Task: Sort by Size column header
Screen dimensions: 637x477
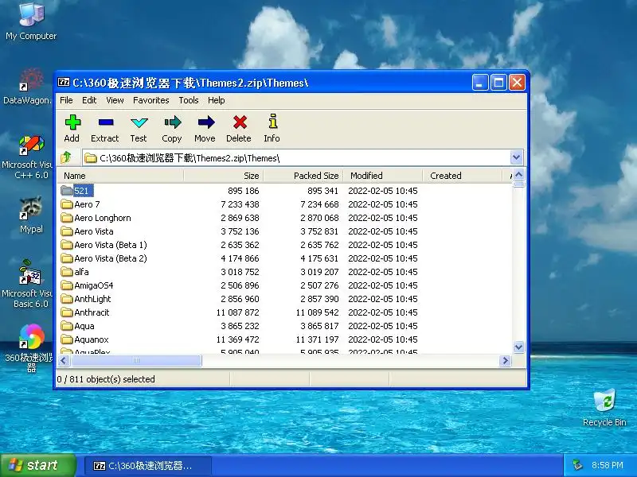Action: [x=224, y=176]
